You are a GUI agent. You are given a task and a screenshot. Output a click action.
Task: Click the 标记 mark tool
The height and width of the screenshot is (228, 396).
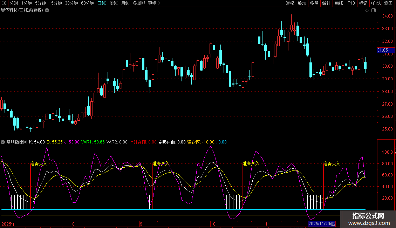pyautogui.click(x=363, y=3)
